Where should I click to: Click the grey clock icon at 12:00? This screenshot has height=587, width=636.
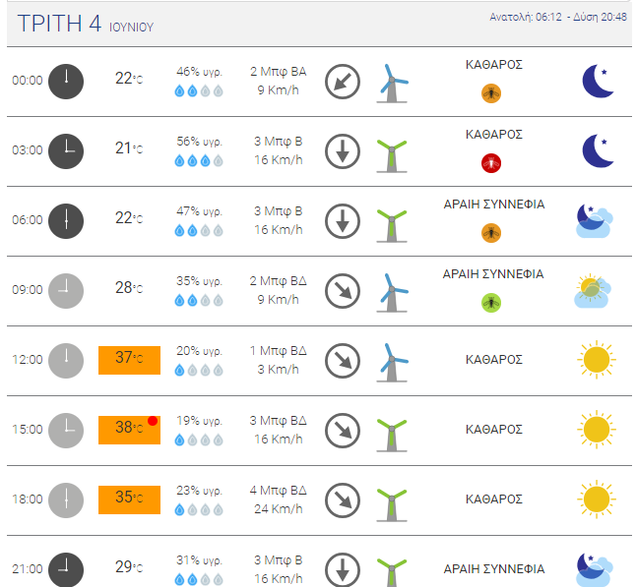[x=66, y=361]
